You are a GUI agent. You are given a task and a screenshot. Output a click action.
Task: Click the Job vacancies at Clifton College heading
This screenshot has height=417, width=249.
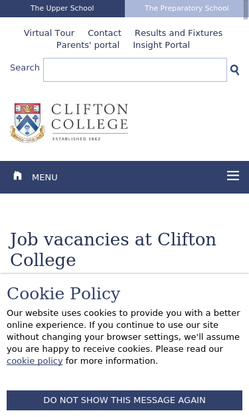113,249
